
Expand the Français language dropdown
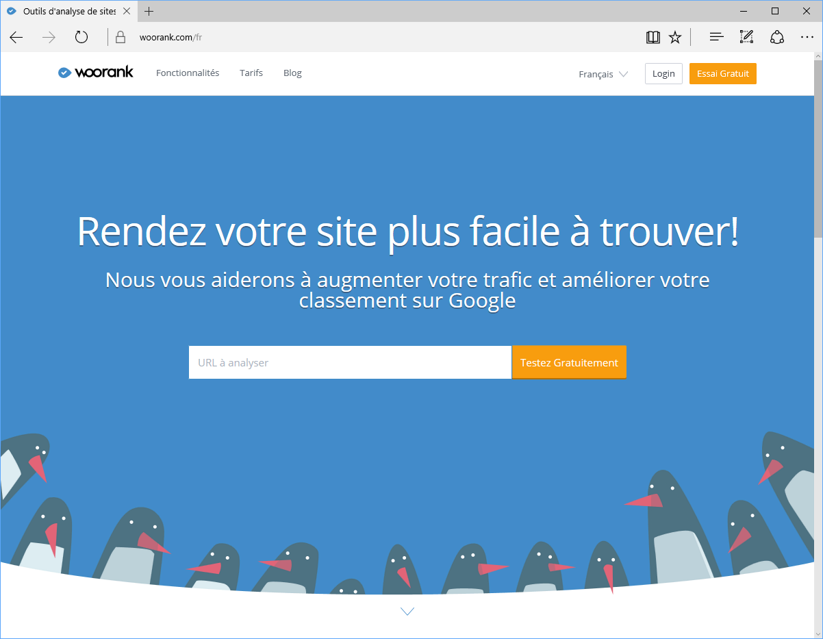603,74
